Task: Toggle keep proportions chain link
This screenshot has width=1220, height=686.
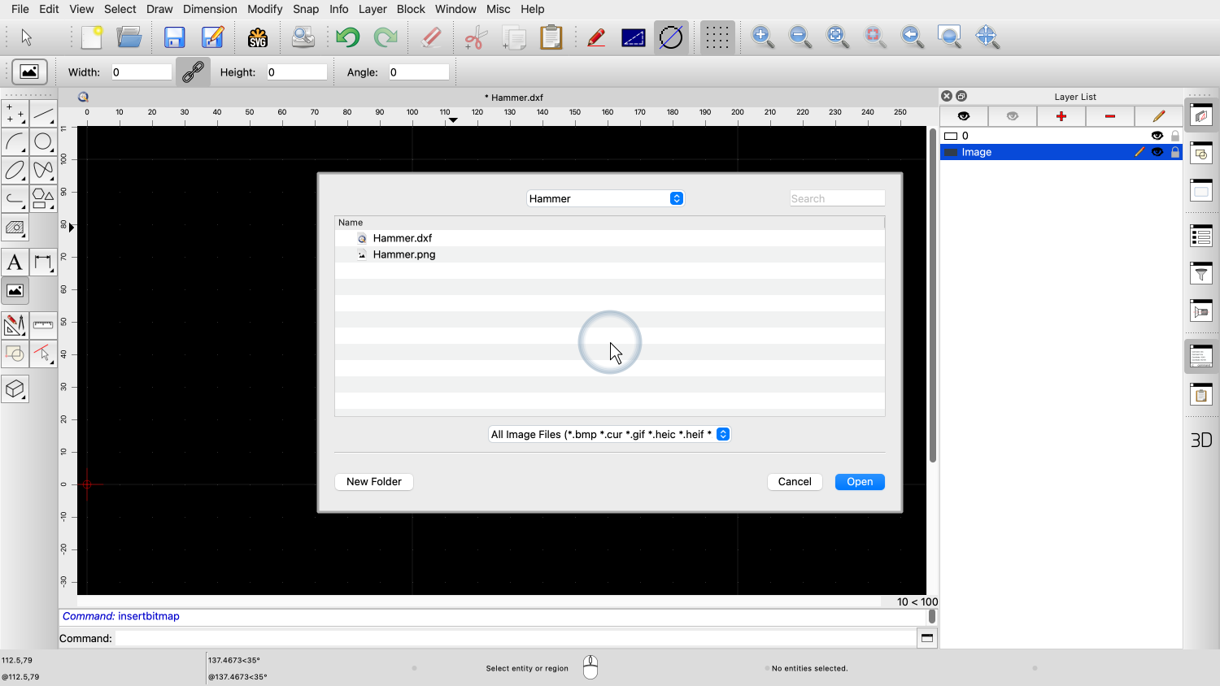Action: coord(193,72)
